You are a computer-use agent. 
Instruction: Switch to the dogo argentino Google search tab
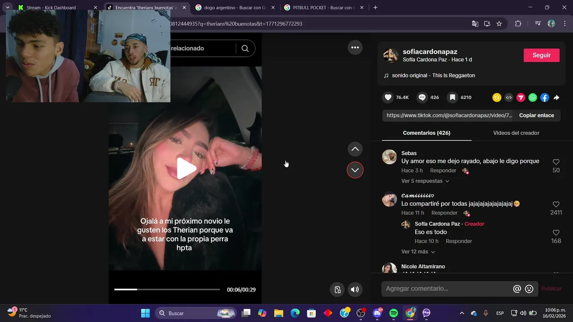coord(235,8)
